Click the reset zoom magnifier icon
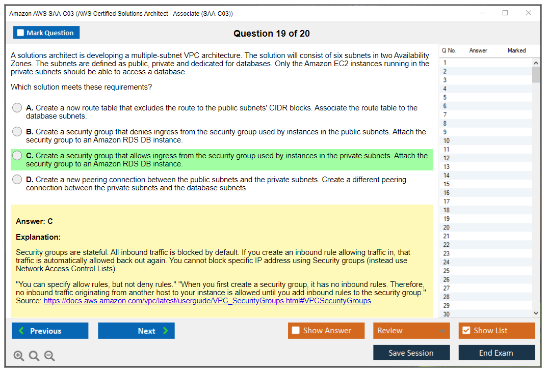The width and height of the screenshot is (548, 374). [34, 356]
